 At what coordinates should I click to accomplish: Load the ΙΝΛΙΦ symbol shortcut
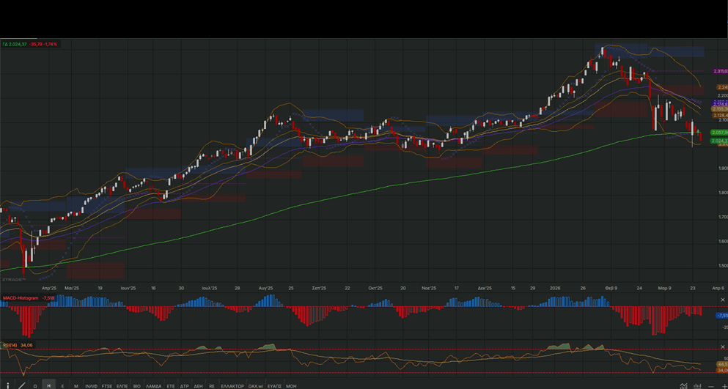[92, 386]
